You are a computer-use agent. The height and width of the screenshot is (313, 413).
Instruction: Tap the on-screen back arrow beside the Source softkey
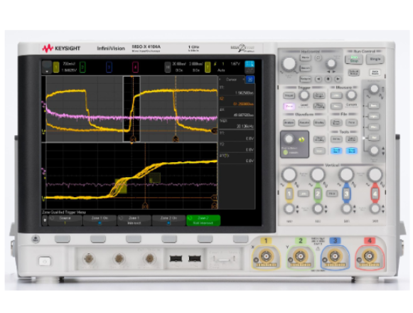pos(45,221)
